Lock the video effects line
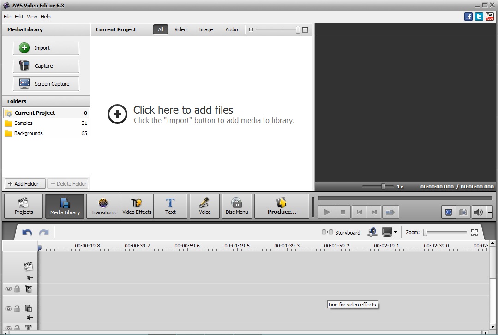Image resolution: width=498 pixels, height=335 pixels. click(x=17, y=289)
